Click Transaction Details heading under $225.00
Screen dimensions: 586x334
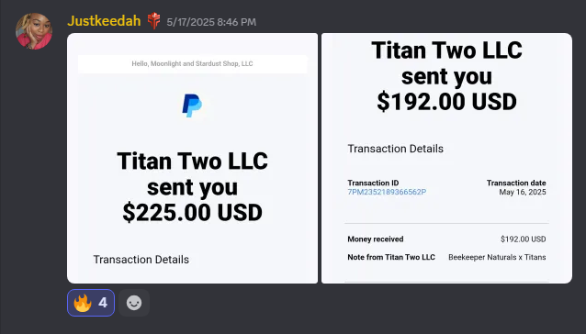(141, 260)
